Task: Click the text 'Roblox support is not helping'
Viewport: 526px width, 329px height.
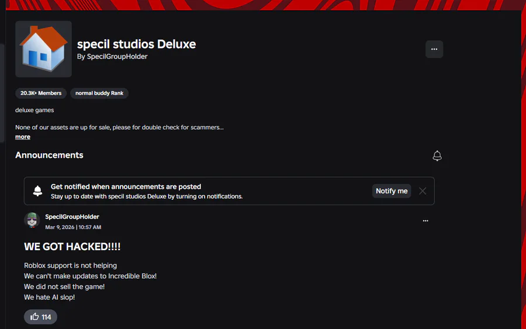Action: tap(71, 266)
